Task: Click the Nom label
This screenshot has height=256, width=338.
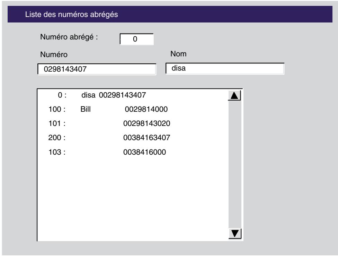Action: (x=178, y=54)
